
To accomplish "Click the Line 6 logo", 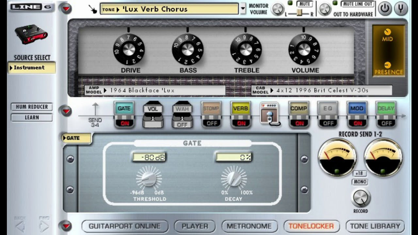I will point(31,7).
